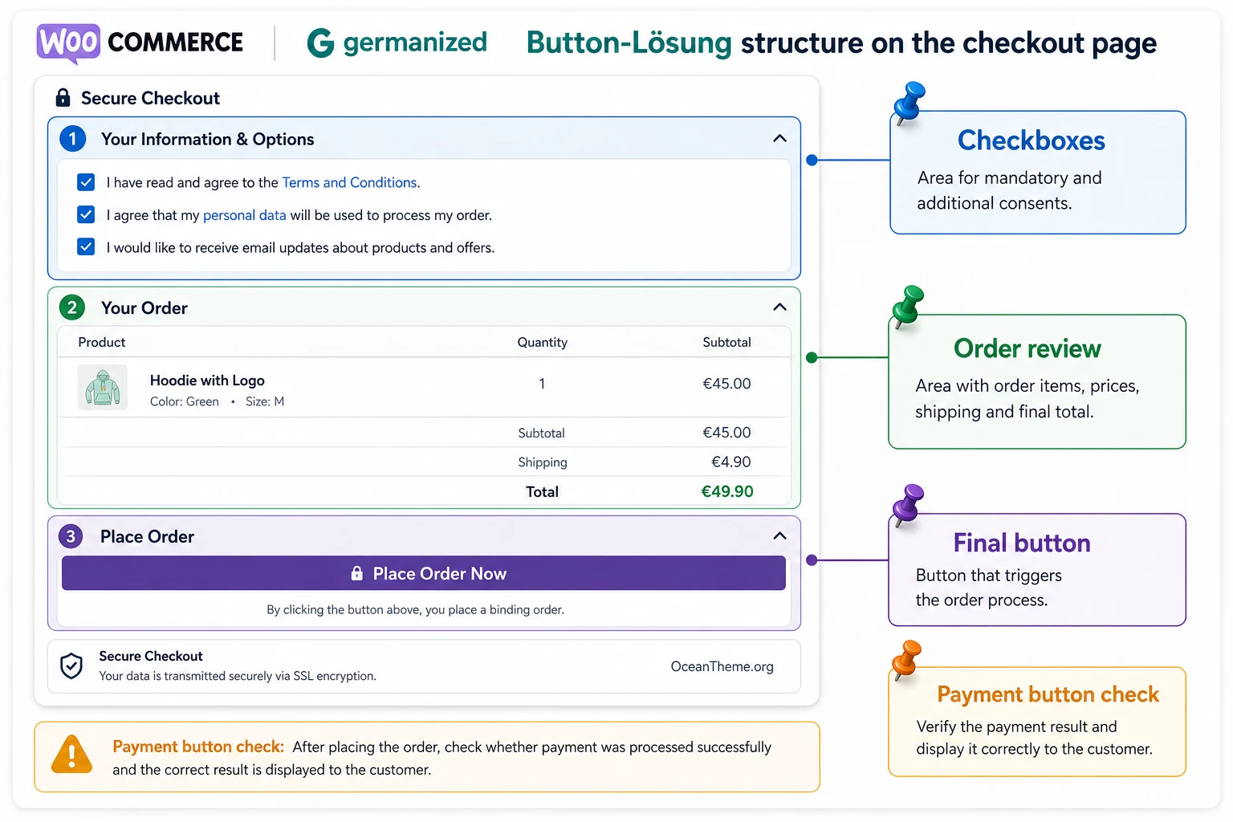Image resolution: width=1233 pixels, height=822 pixels.
Task: Click the Hoodie with Logo product thumbnail
Action: [x=103, y=388]
